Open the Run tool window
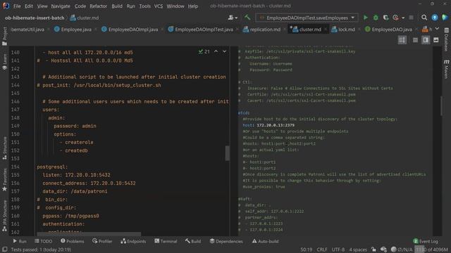The height and width of the screenshot is (253, 451). (20, 241)
